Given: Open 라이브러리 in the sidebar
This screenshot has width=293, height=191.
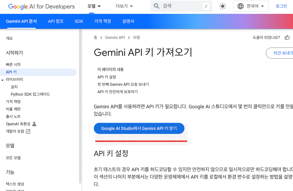Looking at the screenshot, I should point(14,79).
